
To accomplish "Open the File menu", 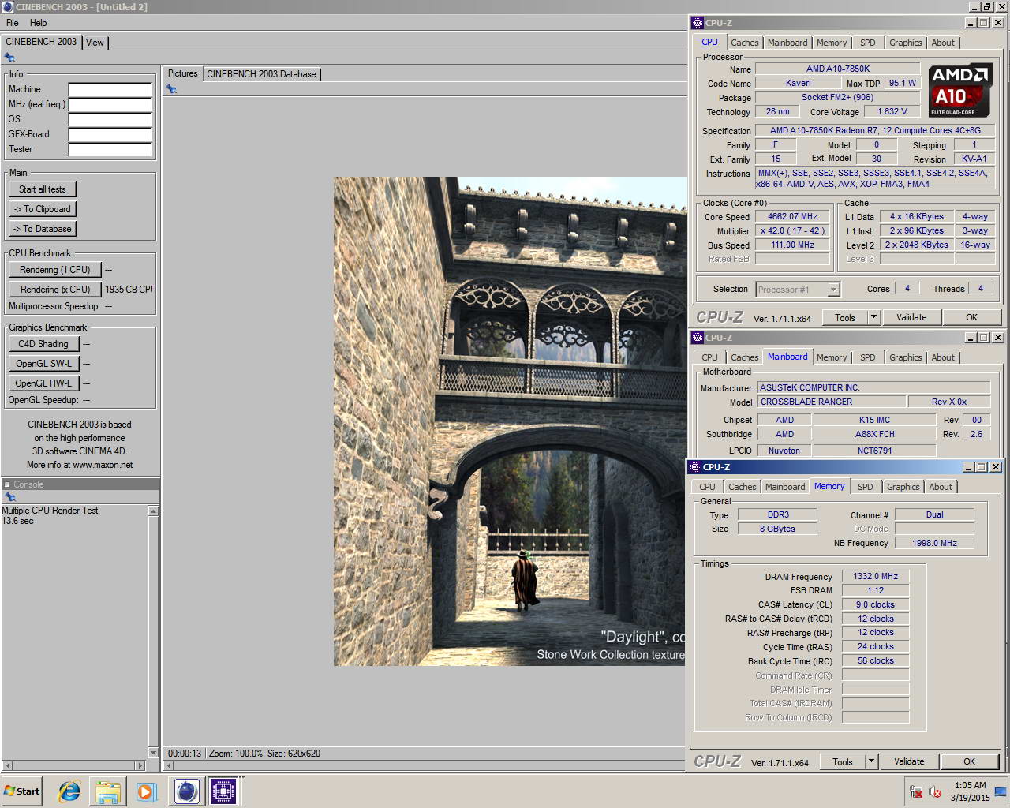I will (13, 23).
